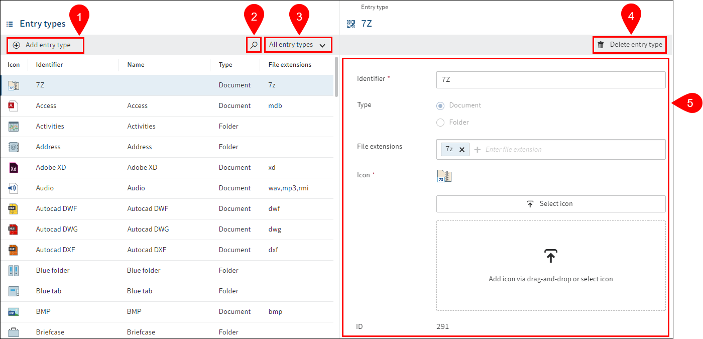Viewport: 703px width, 339px height.
Task: Select the Autocad DWG identifier cell
Action: [57, 230]
